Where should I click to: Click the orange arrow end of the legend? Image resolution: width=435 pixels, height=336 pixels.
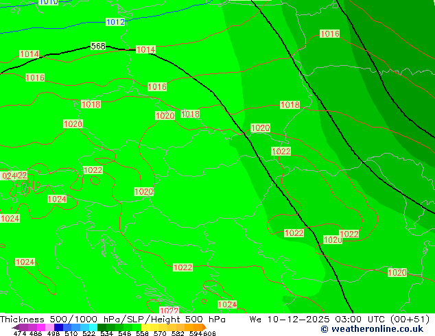[x=204, y=327]
